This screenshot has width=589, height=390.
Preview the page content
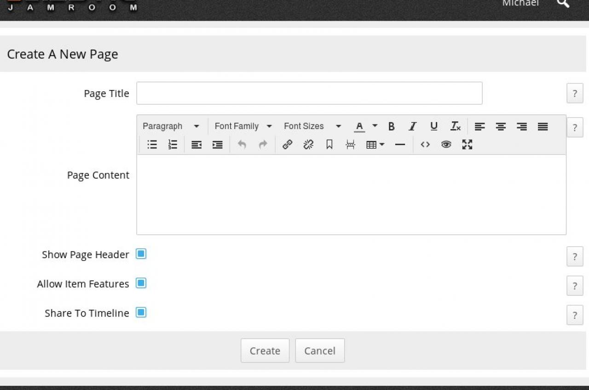pos(446,145)
